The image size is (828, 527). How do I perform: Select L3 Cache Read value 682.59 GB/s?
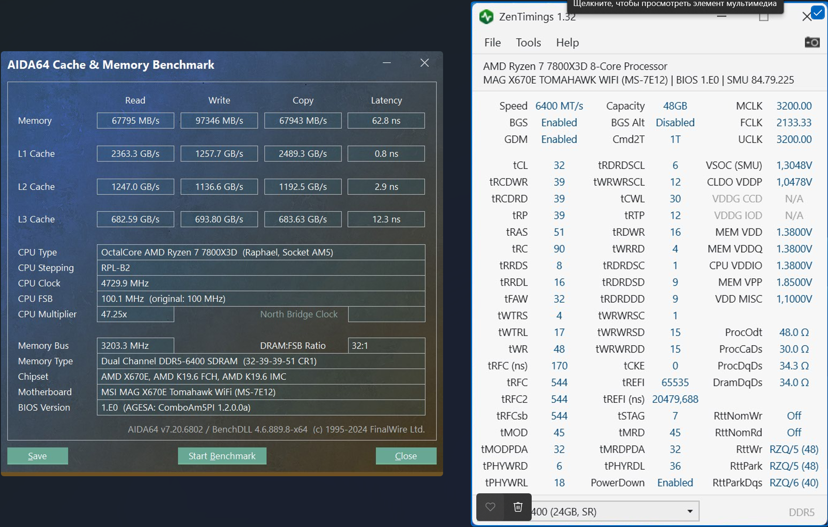pyautogui.click(x=135, y=219)
